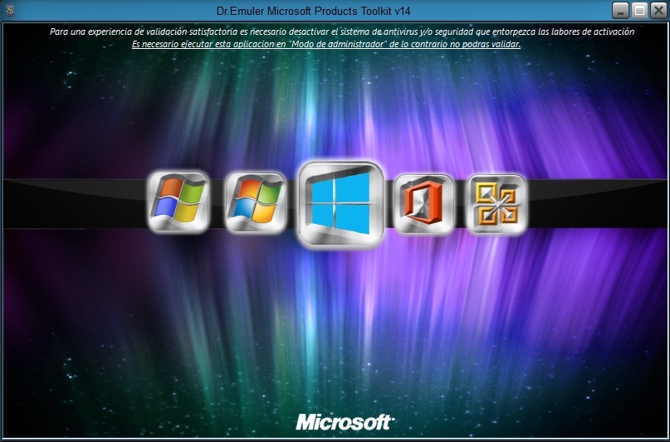This screenshot has height=442, width=670.
Task: Click the app icon in title bar
Action: point(10,10)
